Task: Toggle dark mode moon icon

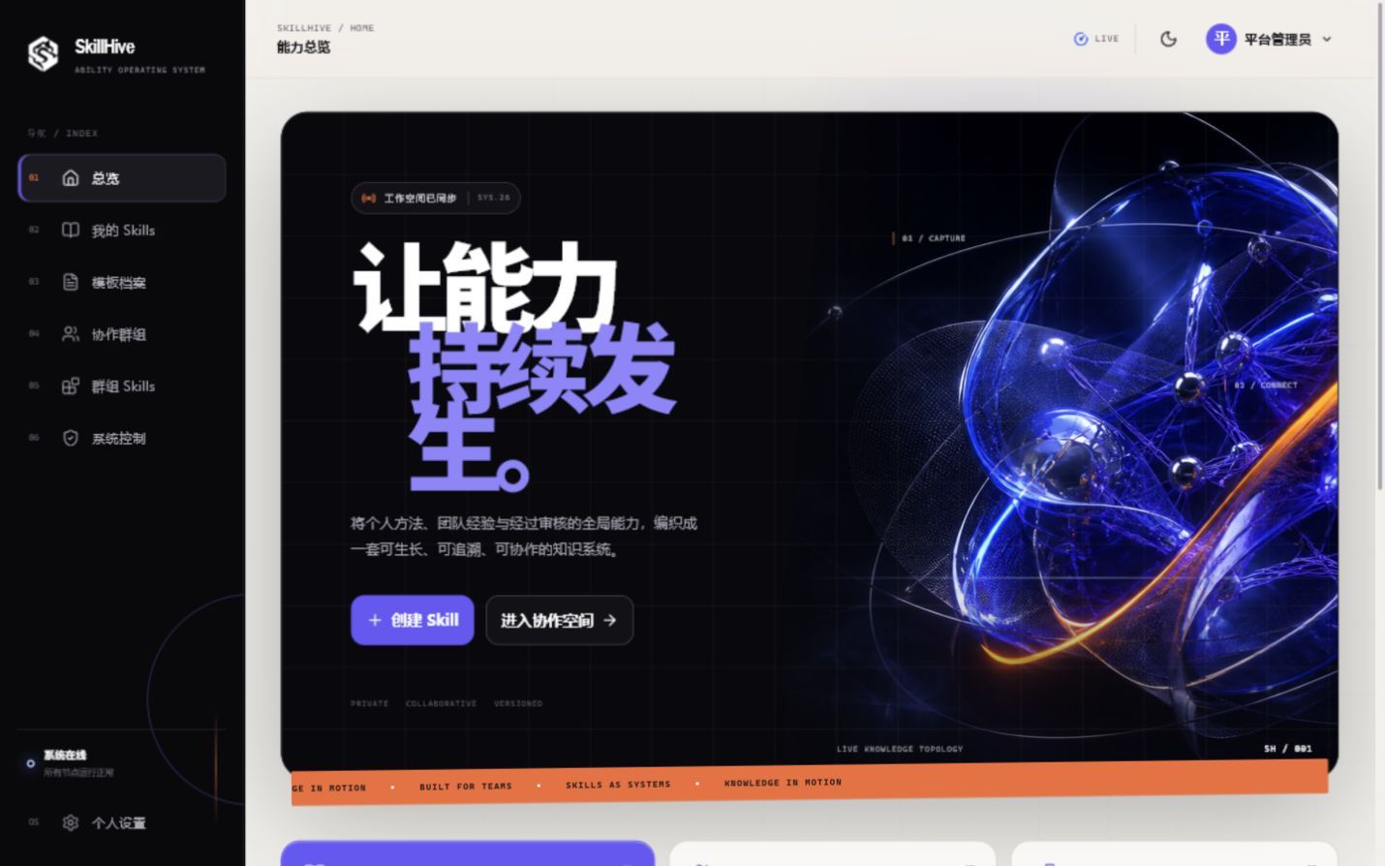Action: coord(1168,39)
